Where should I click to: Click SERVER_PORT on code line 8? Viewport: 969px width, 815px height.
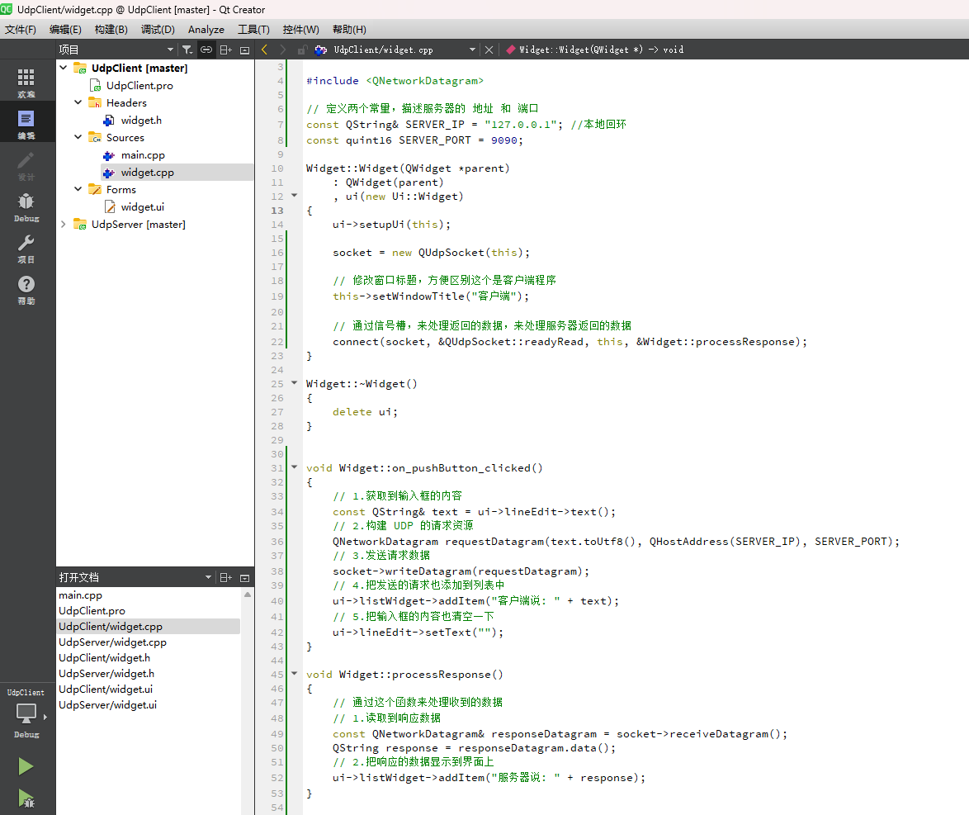pyautogui.click(x=434, y=140)
